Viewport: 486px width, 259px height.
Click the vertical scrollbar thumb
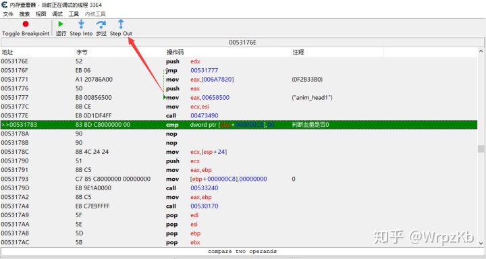(481, 148)
